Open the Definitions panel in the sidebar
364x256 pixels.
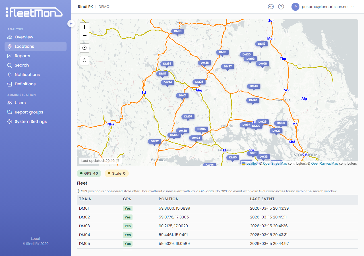pyautogui.click(x=24, y=84)
